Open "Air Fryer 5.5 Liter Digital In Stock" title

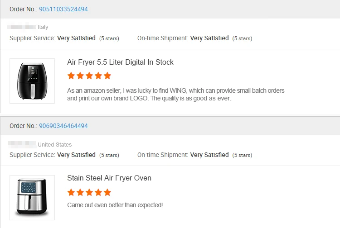pyautogui.click(x=120, y=62)
